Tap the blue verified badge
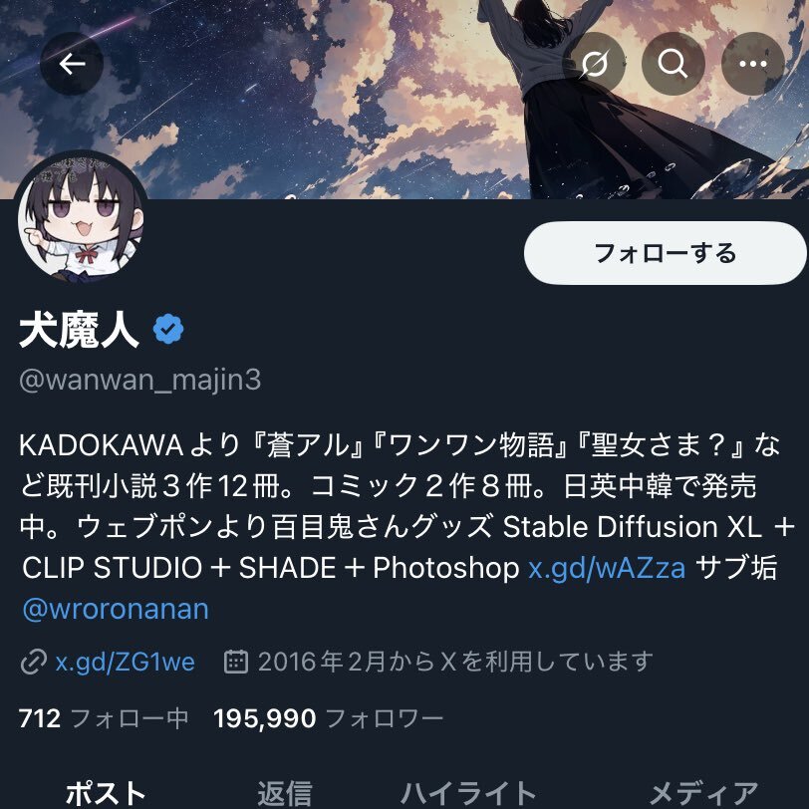 168,329
